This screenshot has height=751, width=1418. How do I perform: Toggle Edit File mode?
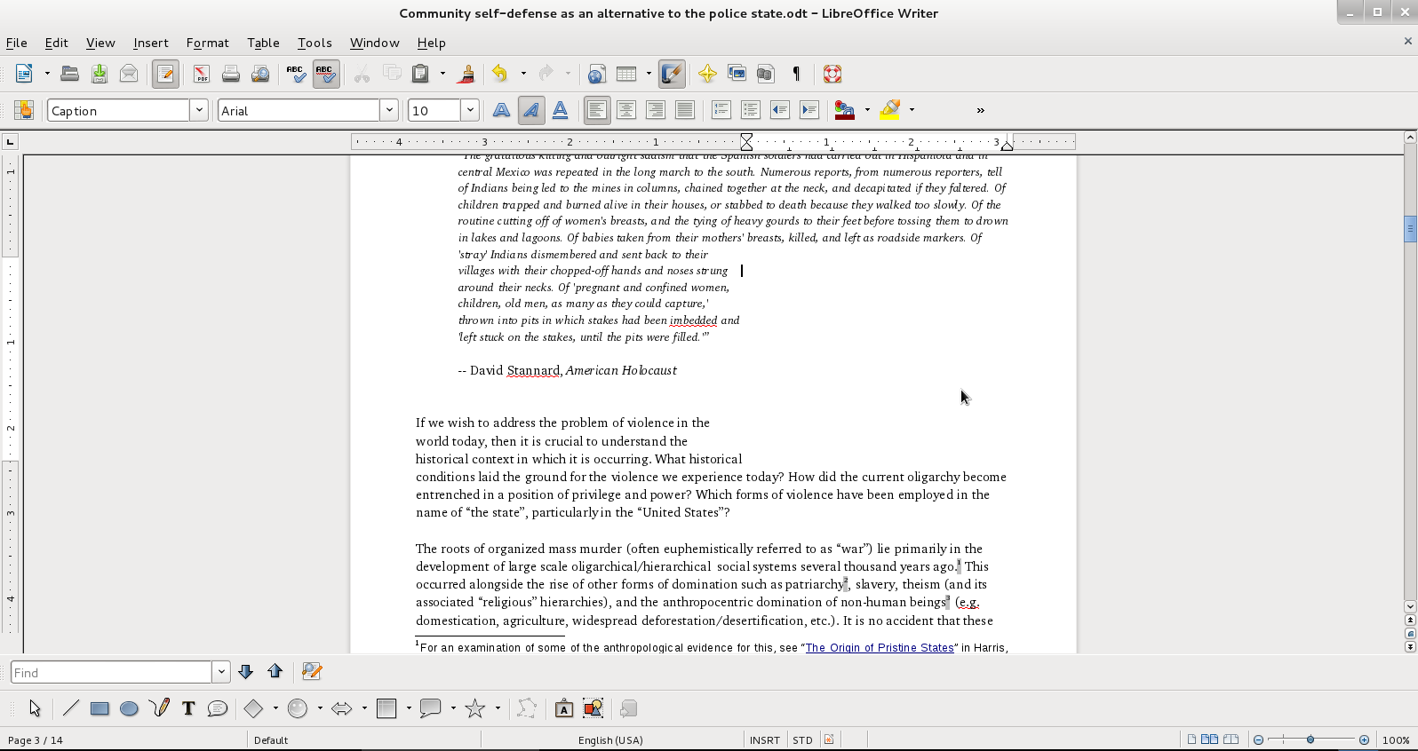point(165,74)
